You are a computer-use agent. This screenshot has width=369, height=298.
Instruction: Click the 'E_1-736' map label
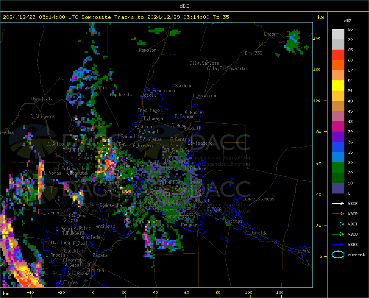253,53
